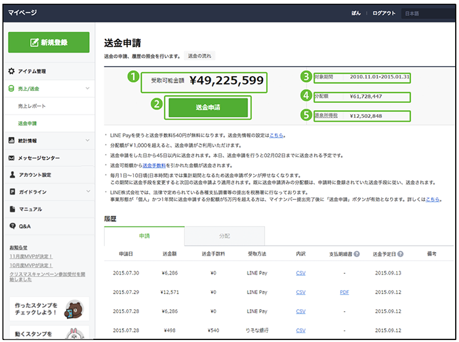Screen dimensions: 459x342
Task: Open お知らせ heading link
Action: [18, 248]
